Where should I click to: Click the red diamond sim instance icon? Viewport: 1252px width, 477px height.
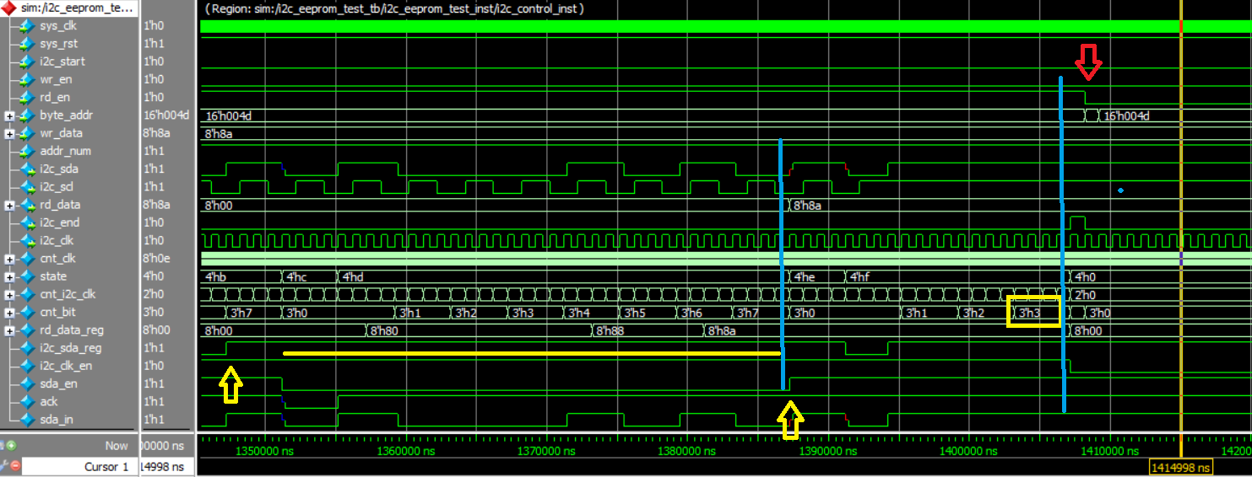(x=9, y=8)
